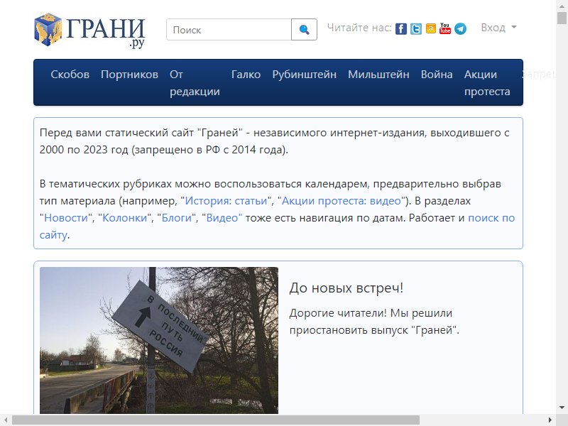Open the Facebook page icon

pyautogui.click(x=400, y=28)
